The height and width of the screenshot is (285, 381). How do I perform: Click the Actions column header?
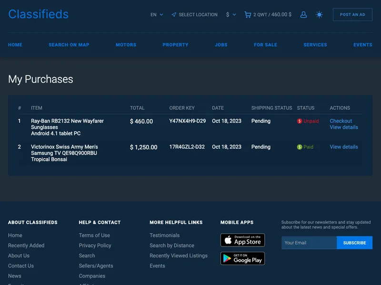point(340,108)
